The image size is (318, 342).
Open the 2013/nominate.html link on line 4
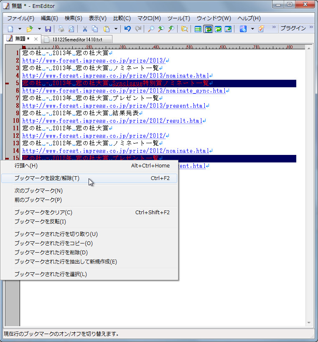coord(115,76)
